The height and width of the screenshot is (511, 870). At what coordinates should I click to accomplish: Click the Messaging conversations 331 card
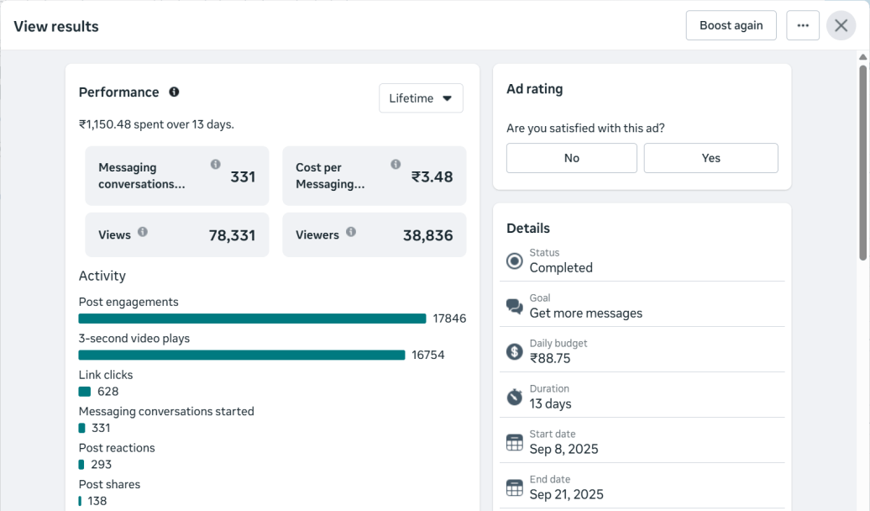[x=177, y=176]
